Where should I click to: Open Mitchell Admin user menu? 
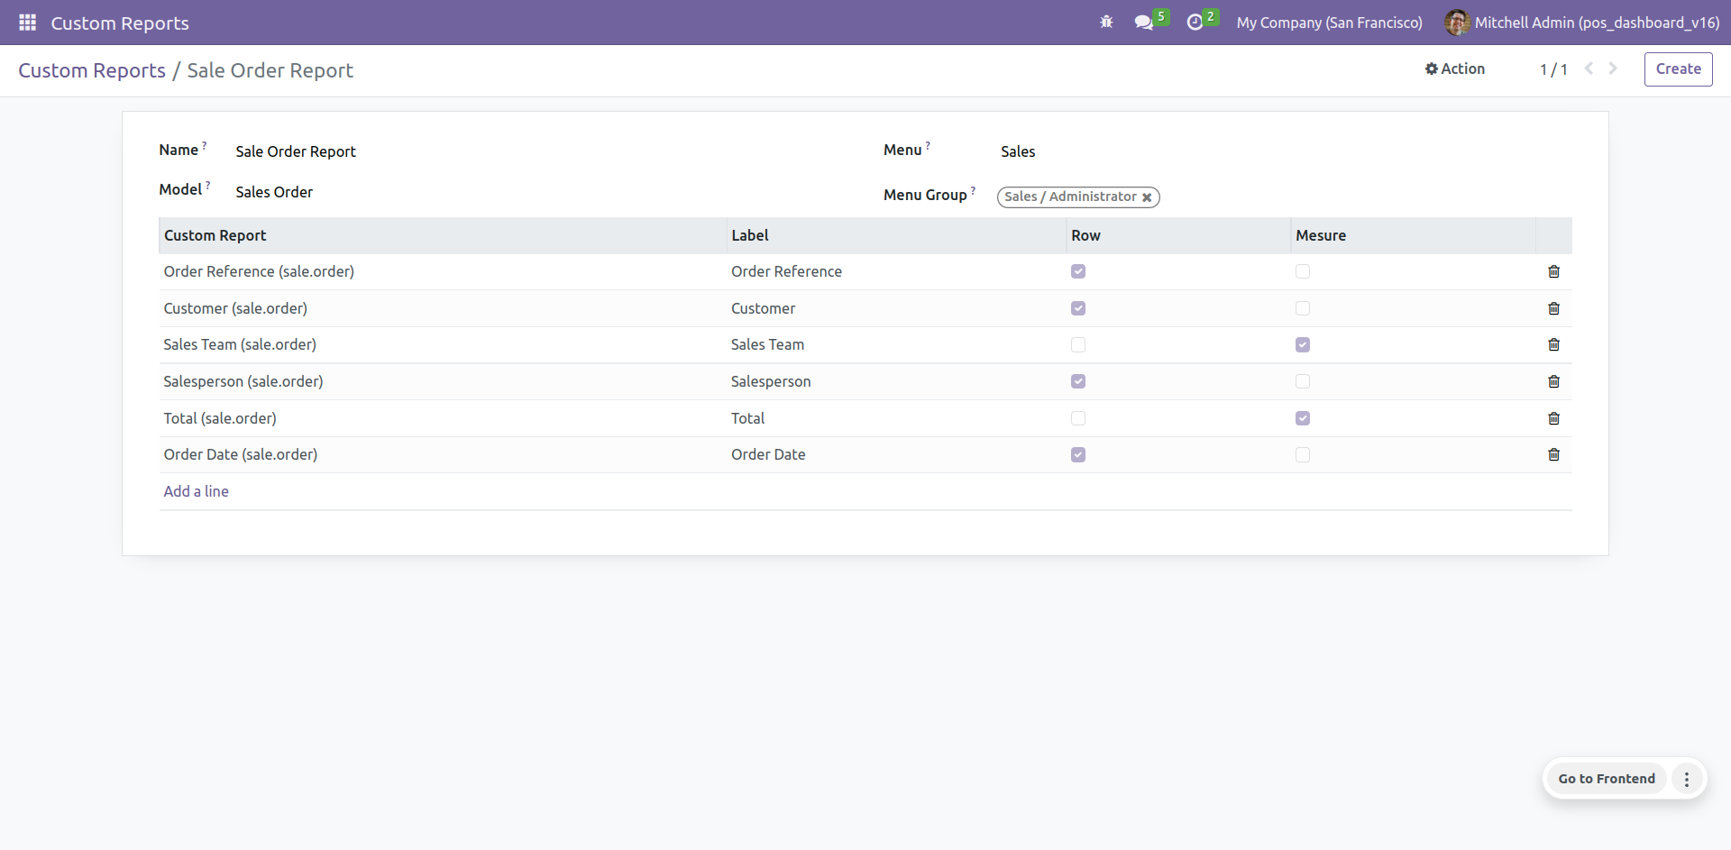coord(1582,23)
